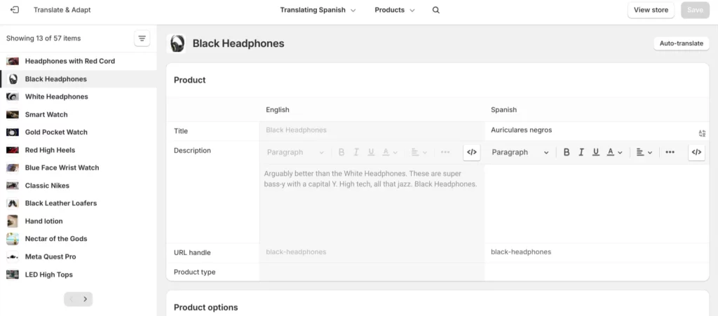Screen dimensions: 718x316
Task: Click the translate icon in Spanish Title field
Action: pos(702,133)
